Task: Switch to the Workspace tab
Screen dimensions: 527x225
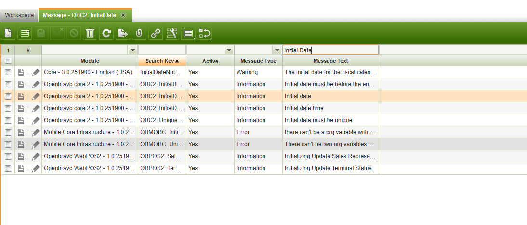Action: coord(19,15)
